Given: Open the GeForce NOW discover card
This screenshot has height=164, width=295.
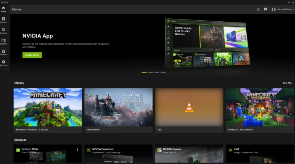Looking at the screenshot, I should click(x=48, y=154).
